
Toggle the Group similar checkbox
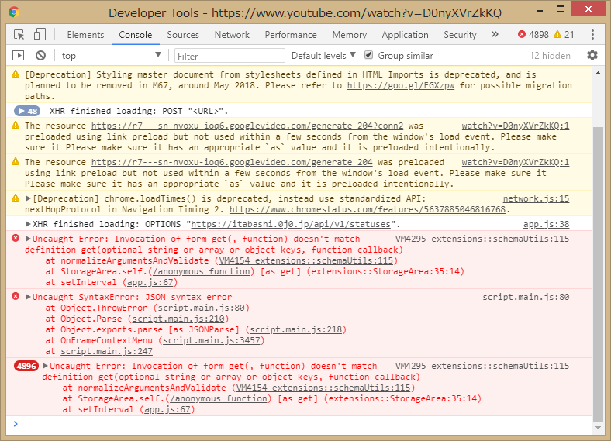[x=369, y=56]
